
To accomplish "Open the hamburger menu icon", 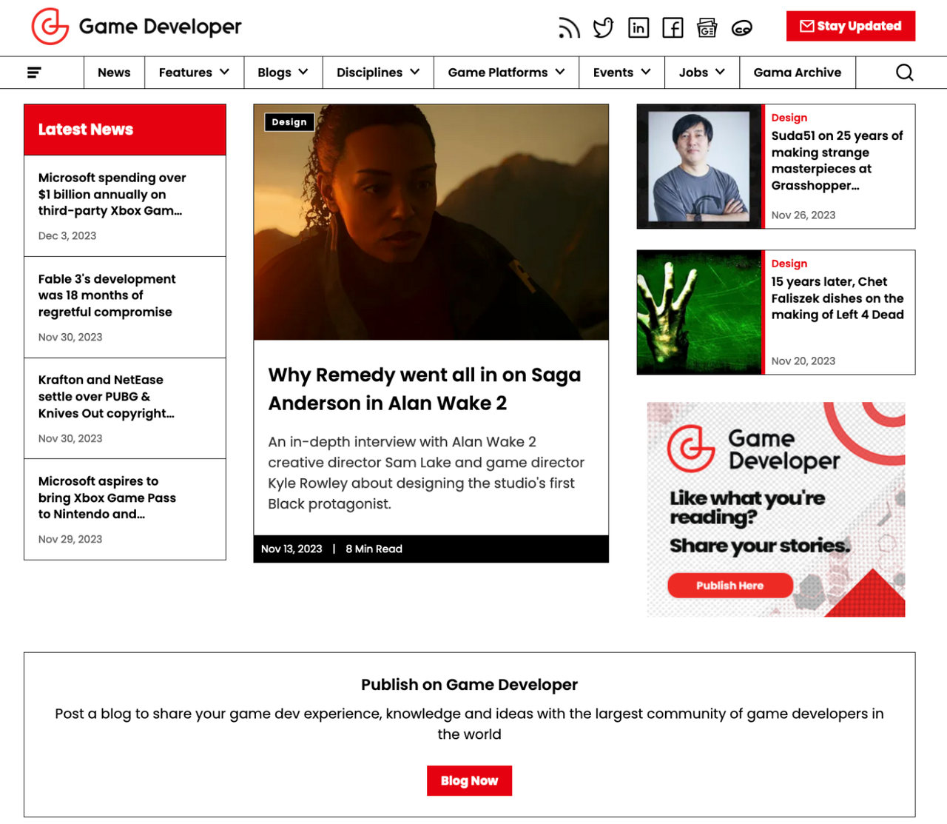I will [x=34, y=73].
